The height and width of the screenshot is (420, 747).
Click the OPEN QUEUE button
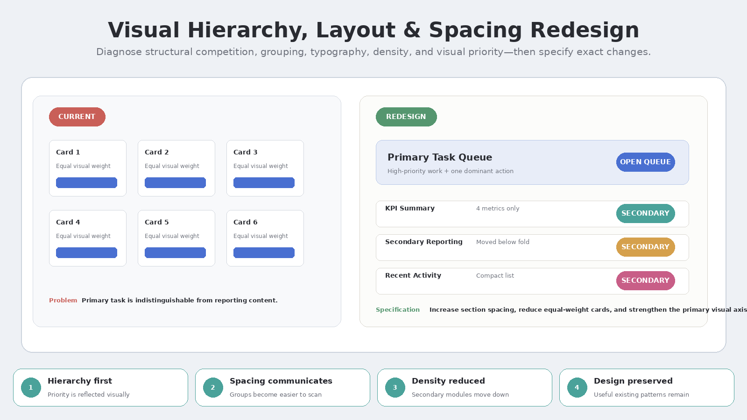(x=645, y=162)
